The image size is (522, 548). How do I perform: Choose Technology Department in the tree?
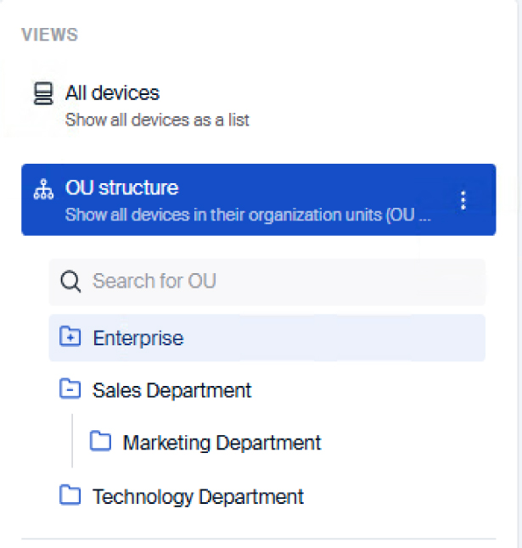(x=198, y=495)
